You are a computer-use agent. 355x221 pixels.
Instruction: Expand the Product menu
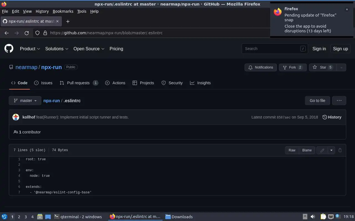(x=30, y=49)
